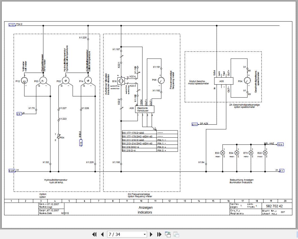Go to the first page
298x239 pixels.
[94, 235]
